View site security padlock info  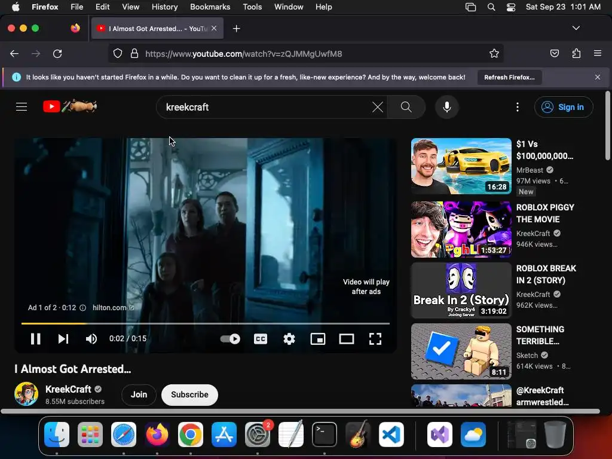(134, 53)
